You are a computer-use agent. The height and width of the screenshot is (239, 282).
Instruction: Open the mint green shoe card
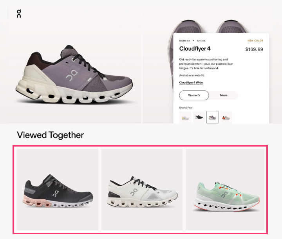[225, 190]
